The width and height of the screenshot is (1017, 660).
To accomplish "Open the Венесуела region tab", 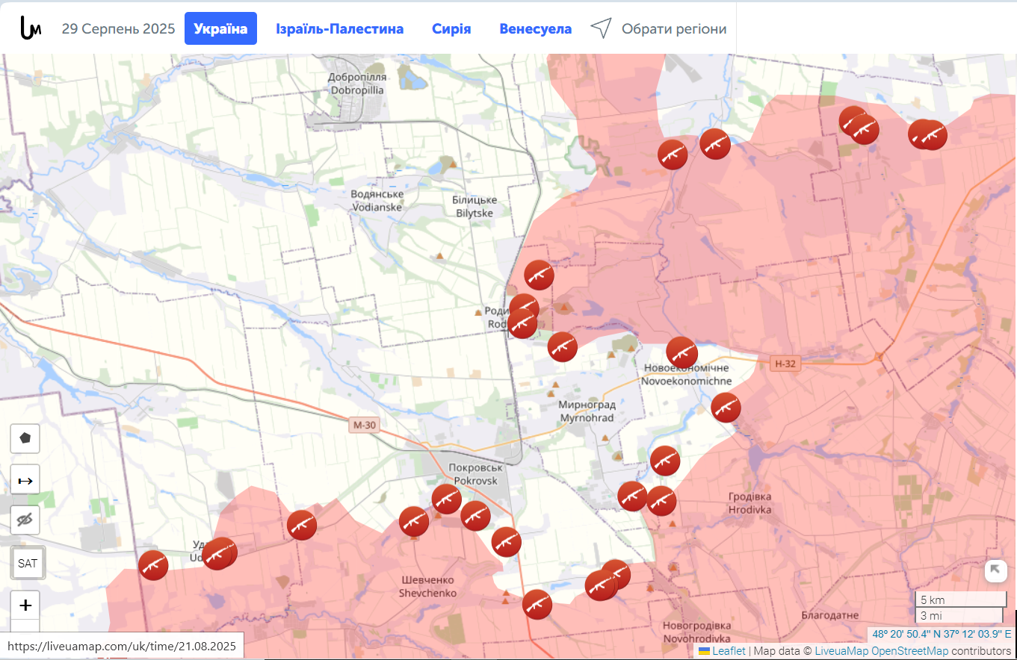I will [x=535, y=29].
